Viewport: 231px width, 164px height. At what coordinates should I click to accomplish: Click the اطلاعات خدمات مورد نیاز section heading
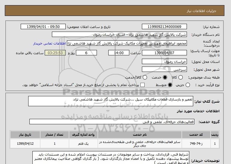tap(198, 111)
